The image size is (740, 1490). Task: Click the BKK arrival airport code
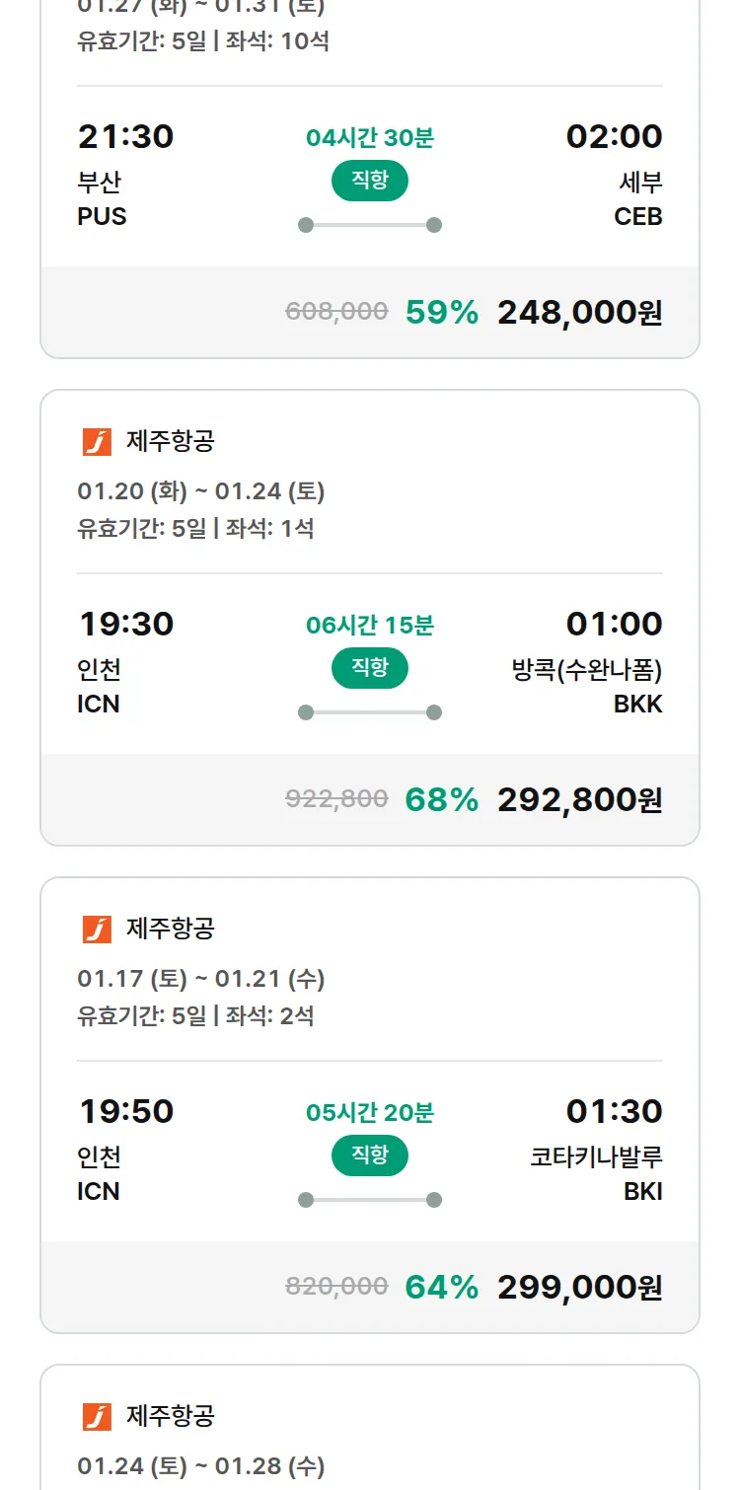[x=640, y=704]
